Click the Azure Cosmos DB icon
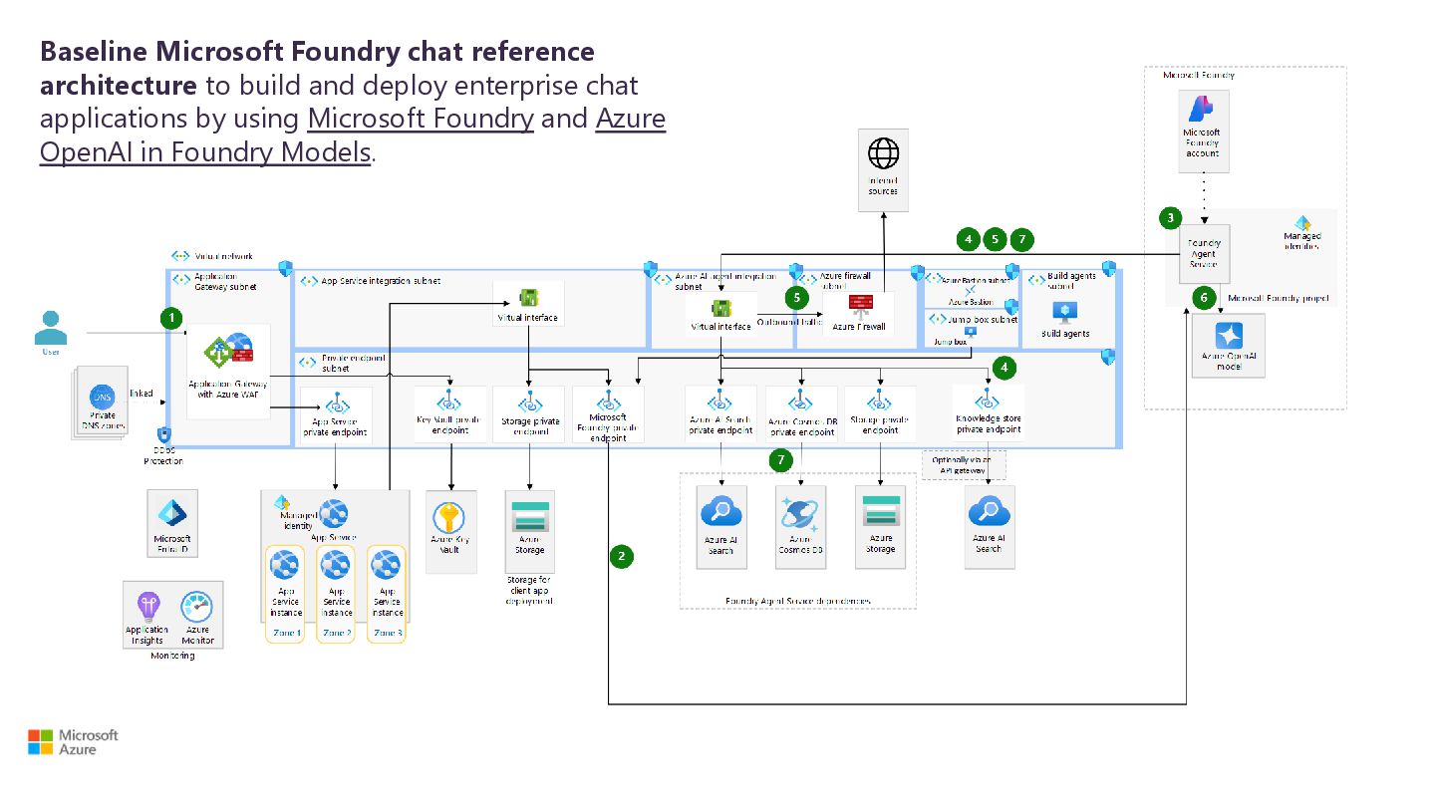This screenshot has height=807, width=1435. click(x=800, y=513)
